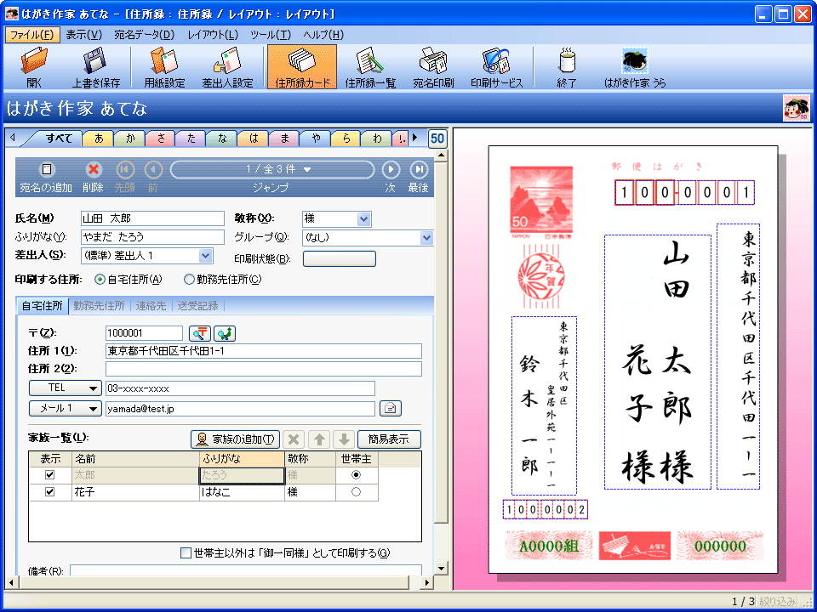Click the 宛名印刷 printer icon
Screen dimensions: 817x612
click(x=433, y=66)
